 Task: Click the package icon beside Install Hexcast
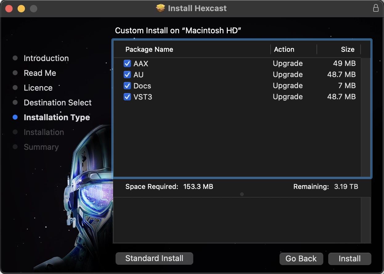click(x=161, y=8)
